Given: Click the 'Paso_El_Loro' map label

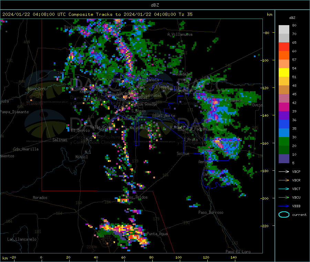Looking at the screenshot, I should [x=238, y=252].
